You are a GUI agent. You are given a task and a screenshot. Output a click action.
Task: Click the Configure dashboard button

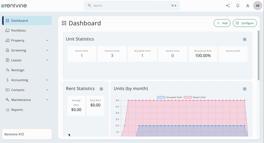pos(245,23)
